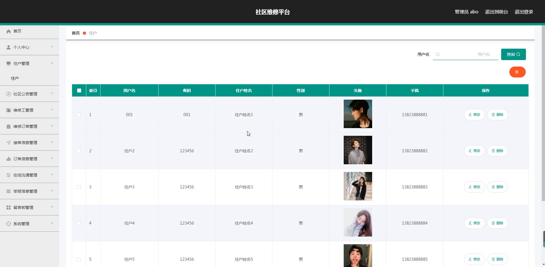Expand the 接单信息管理 chevron
This screenshot has height=267, width=545.
[52, 142]
